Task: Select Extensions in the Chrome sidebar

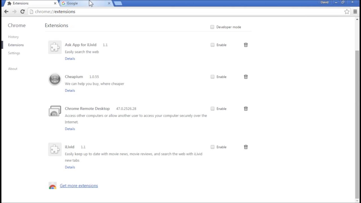Action: [x=16, y=45]
